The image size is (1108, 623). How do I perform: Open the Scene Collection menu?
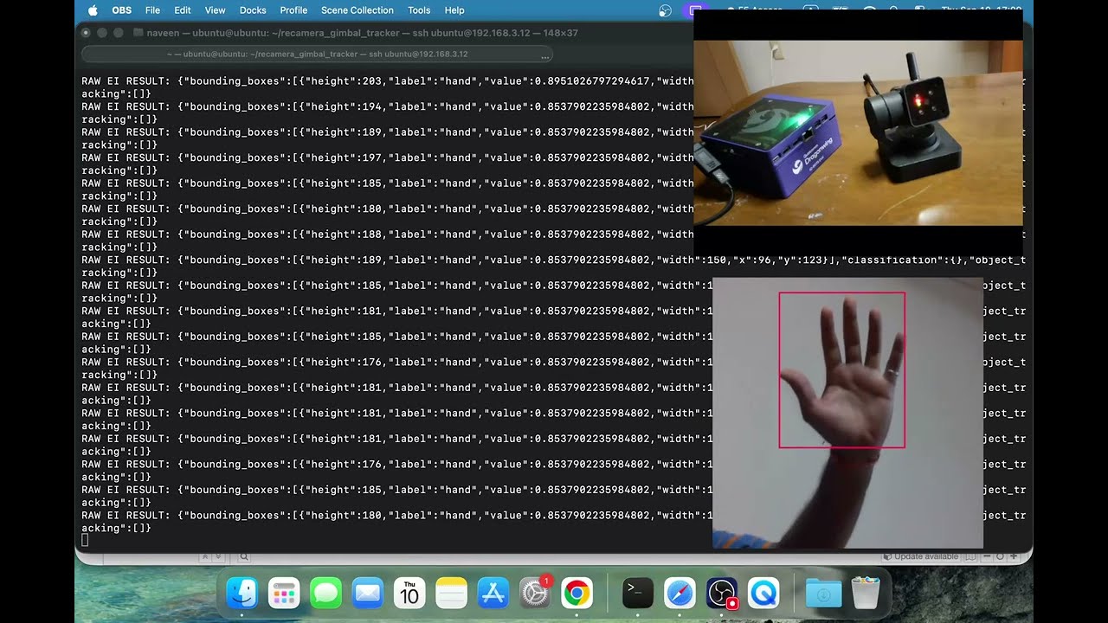click(x=358, y=10)
